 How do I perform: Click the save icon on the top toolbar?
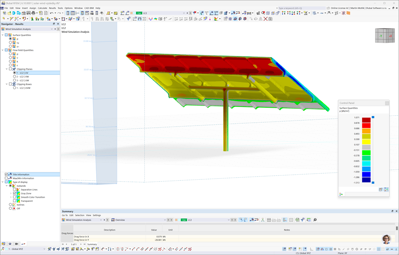point(28,13)
